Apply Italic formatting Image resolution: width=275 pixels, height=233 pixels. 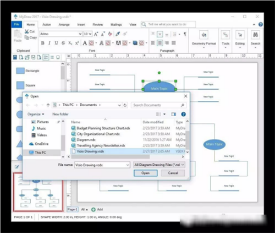pyautogui.click(x=50, y=43)
